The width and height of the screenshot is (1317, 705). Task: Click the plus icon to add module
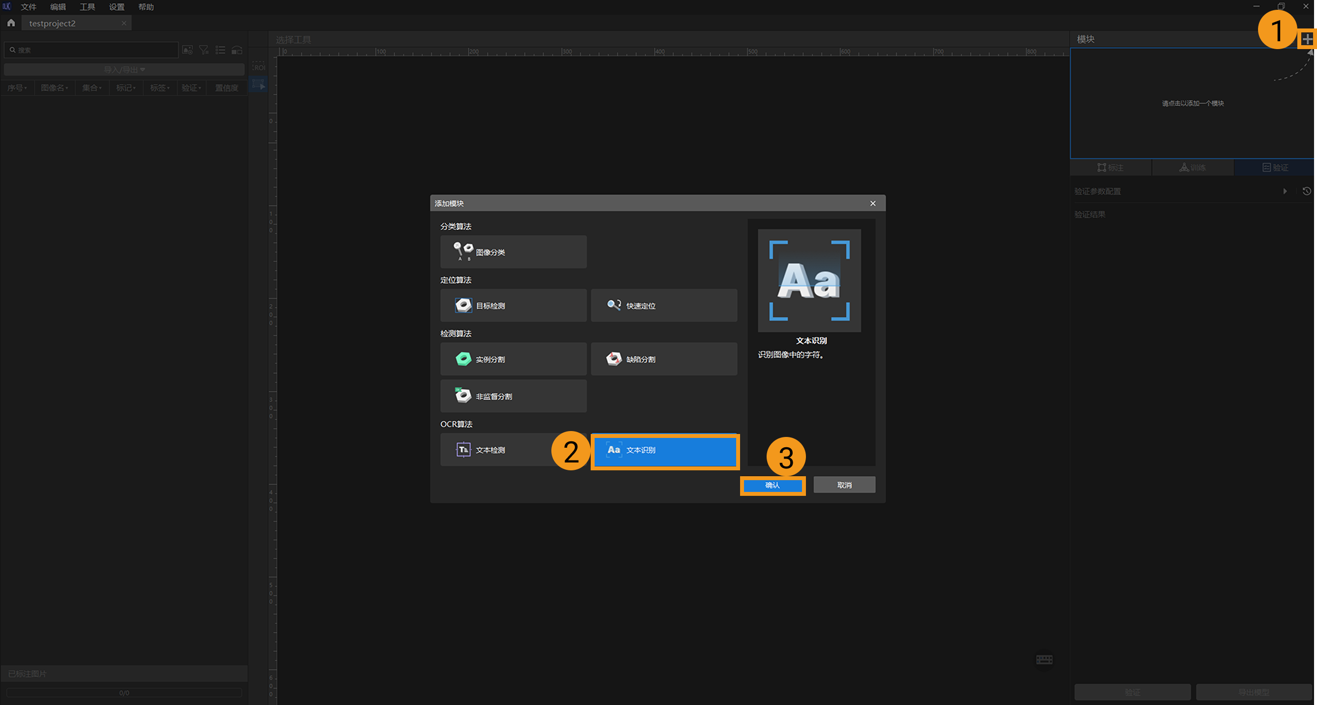click(1307, 39)
